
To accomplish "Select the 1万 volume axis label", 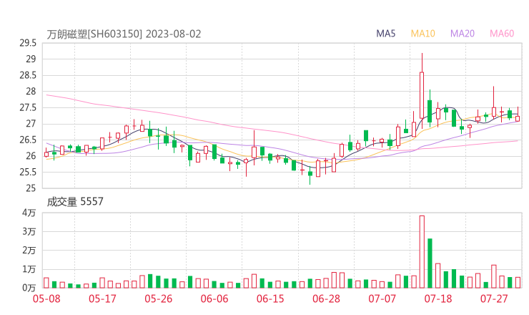I will click(x=29, y=269).
